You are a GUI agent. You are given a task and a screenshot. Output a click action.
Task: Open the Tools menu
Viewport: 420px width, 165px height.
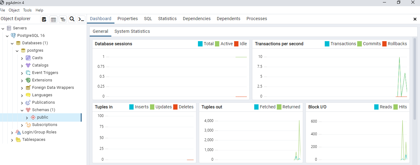point(28,10)
